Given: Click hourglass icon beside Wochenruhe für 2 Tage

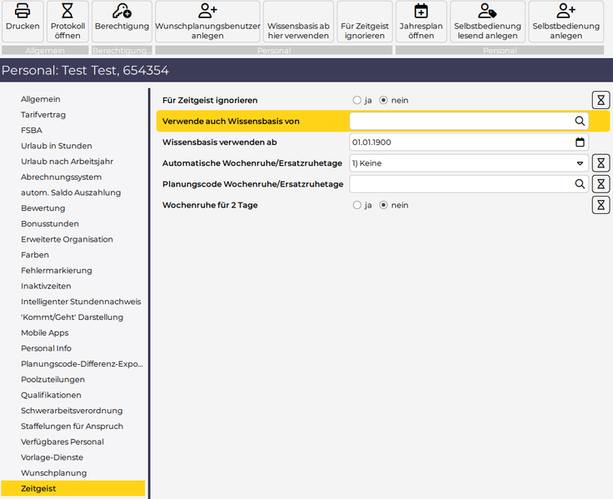Looking at the screenshot, I should coord(601,205).
